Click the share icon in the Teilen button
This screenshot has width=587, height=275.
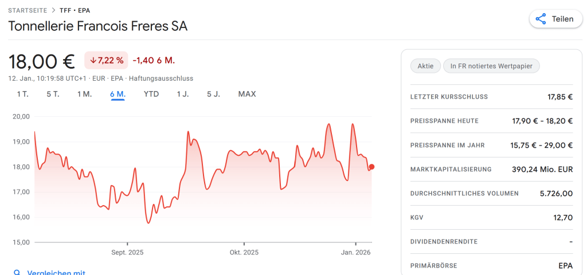coord(541,19)
